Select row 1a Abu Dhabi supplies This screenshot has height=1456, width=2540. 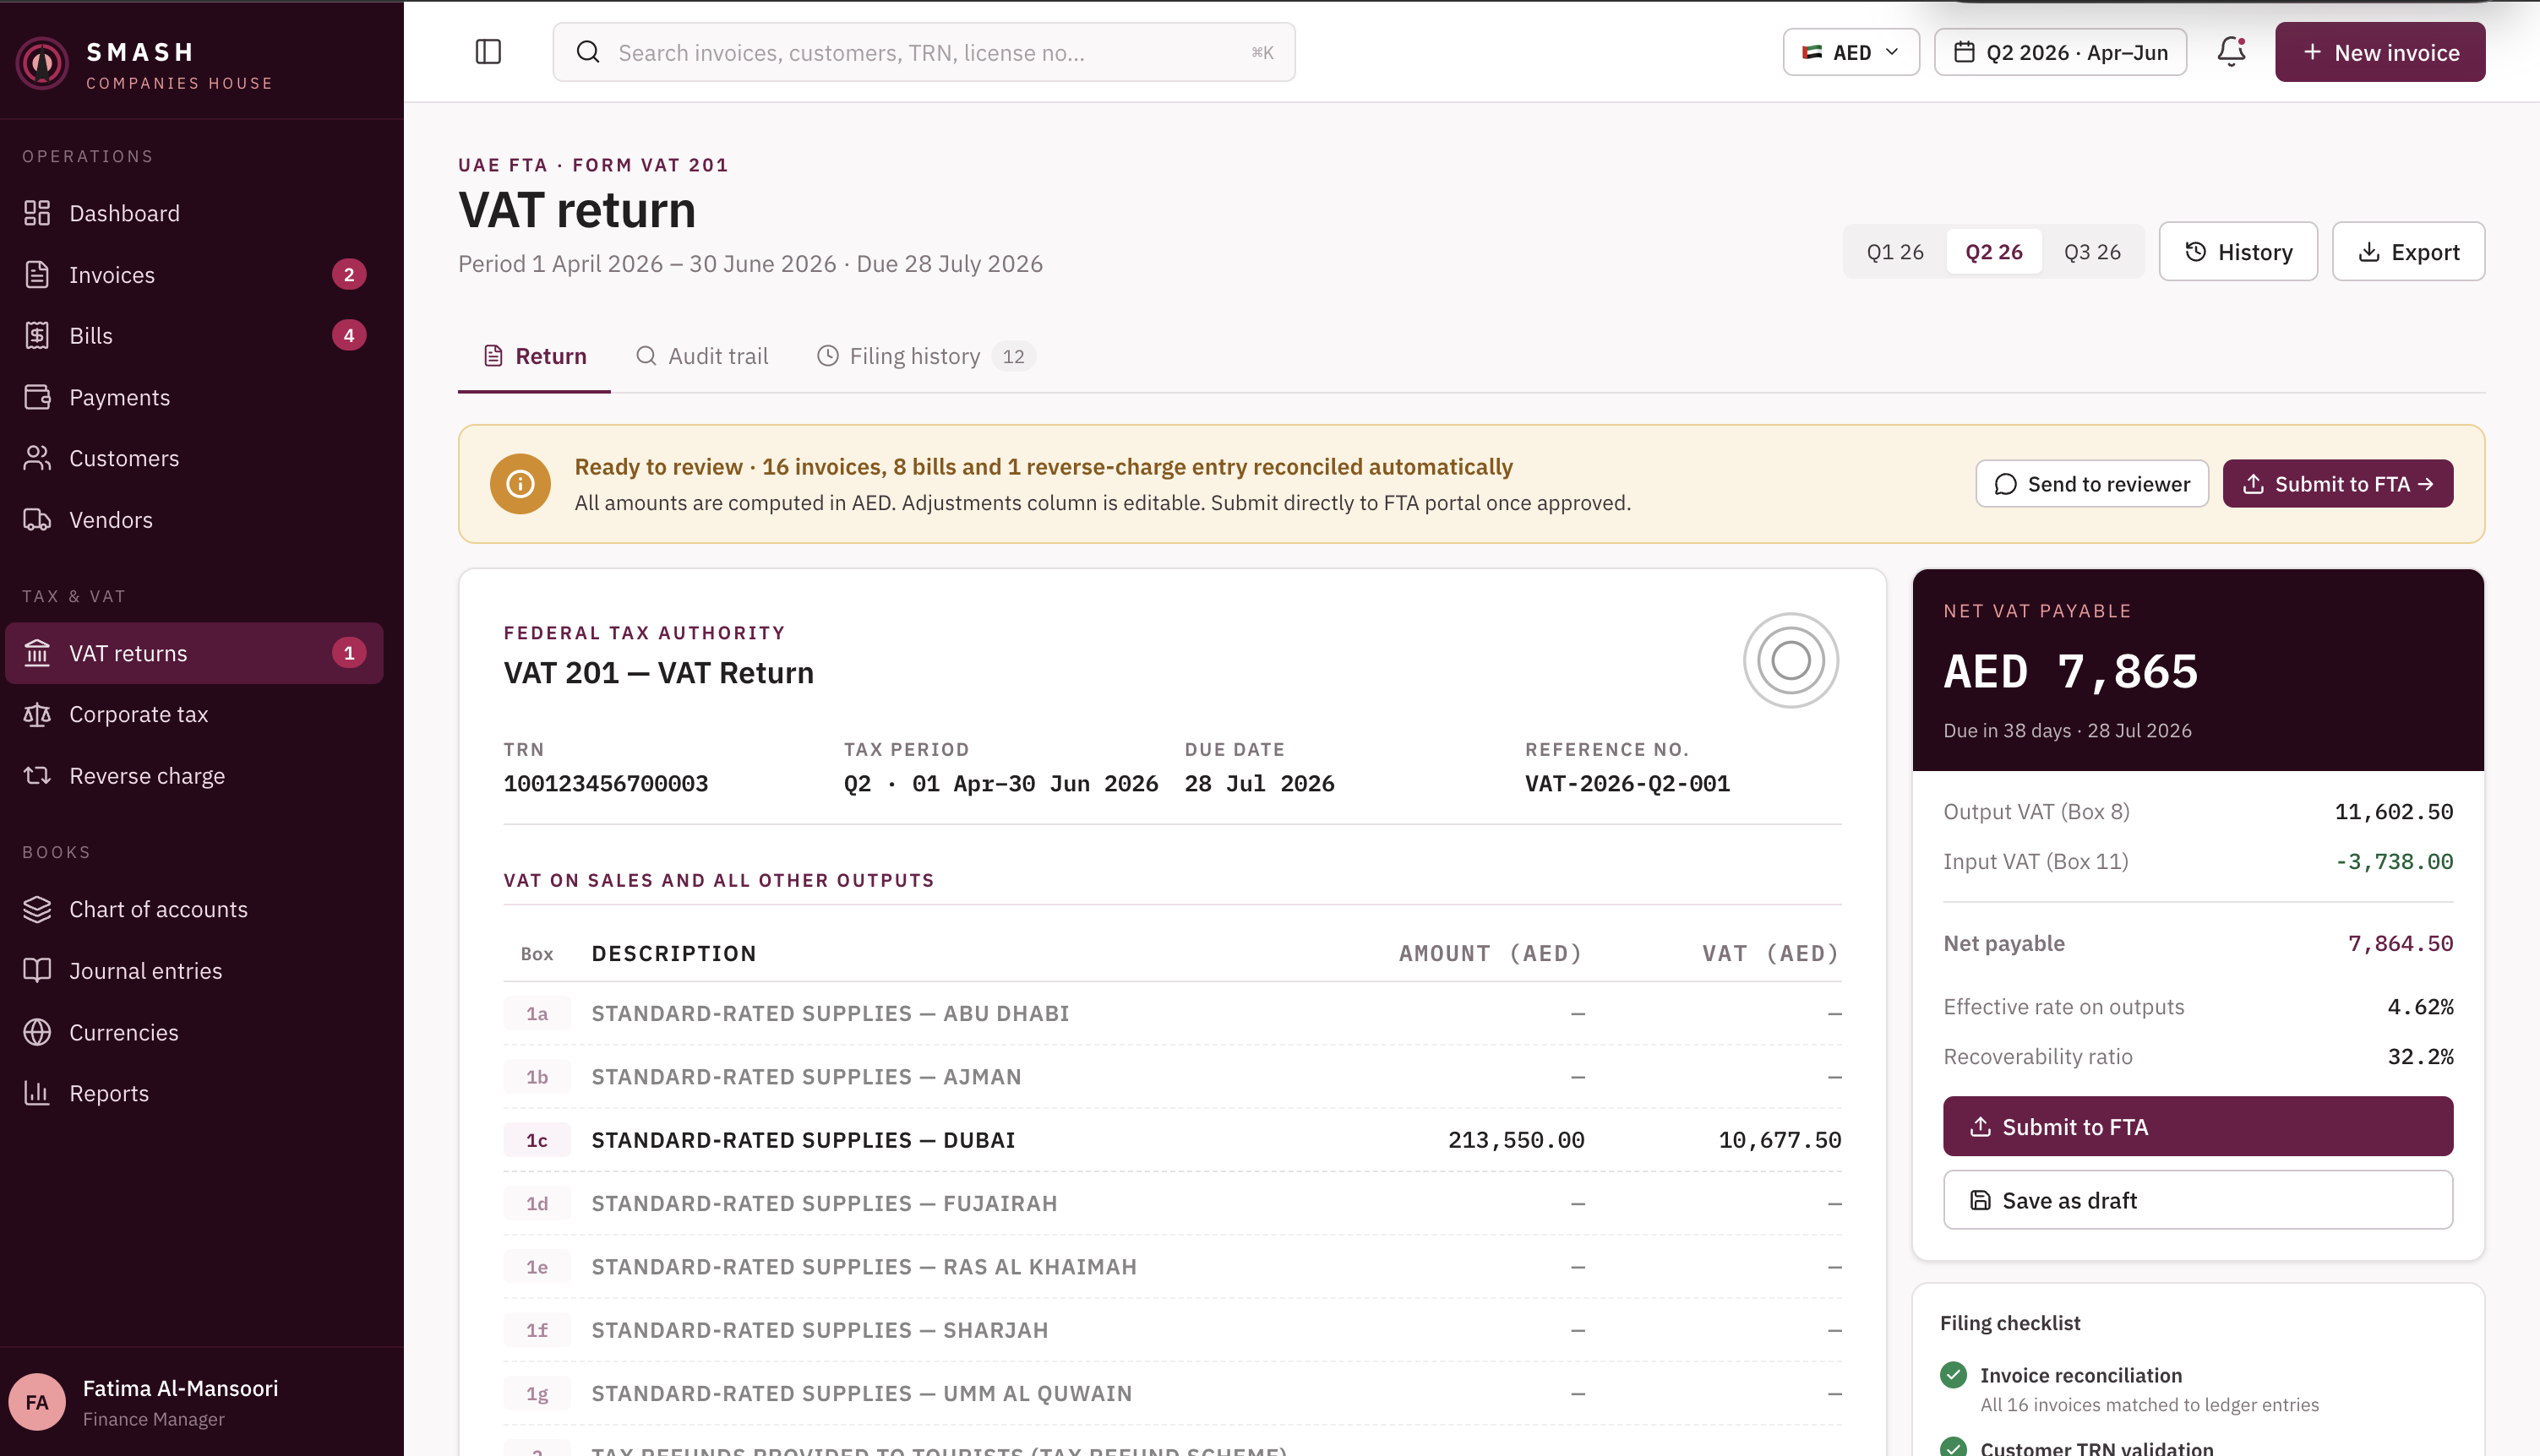coord(1173,1013)
